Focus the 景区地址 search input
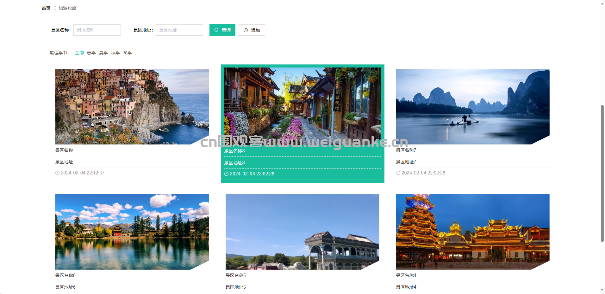This screenshot has width=605, height=294. (179, 30)
